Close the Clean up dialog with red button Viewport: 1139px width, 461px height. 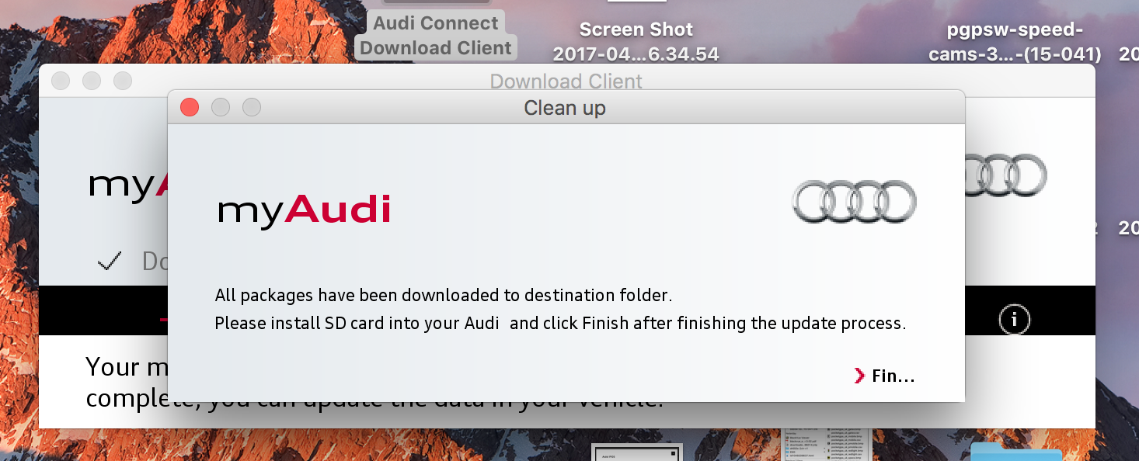click(190, 107)
